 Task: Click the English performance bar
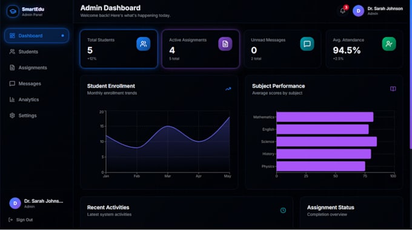coord(322,129)
